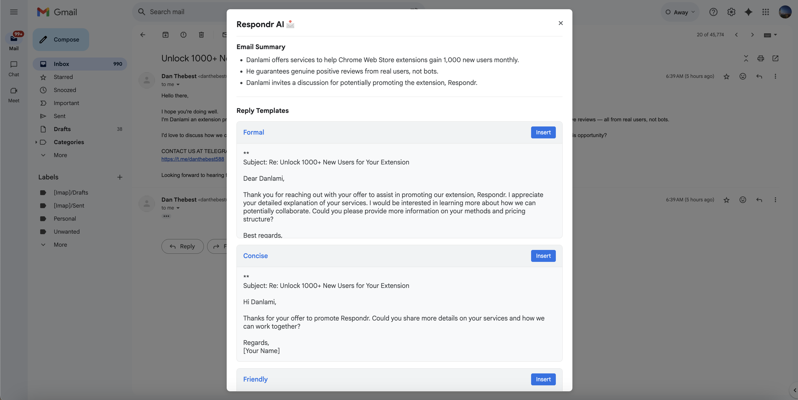The image size is (798, 400).
Task: Open Gmail settings gear
Action: pos(731,12)
